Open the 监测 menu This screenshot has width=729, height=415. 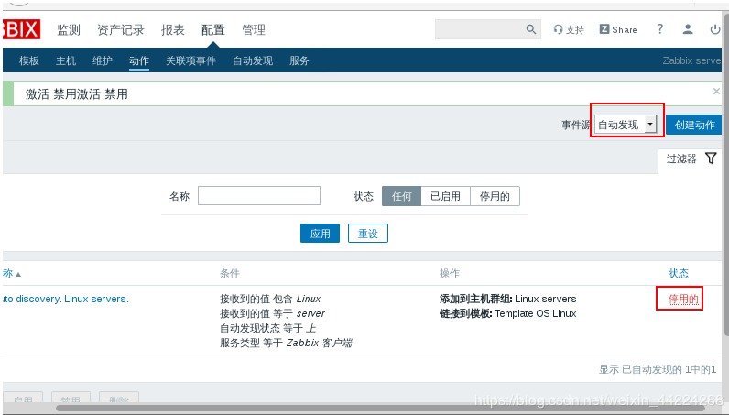coord(69,30)
